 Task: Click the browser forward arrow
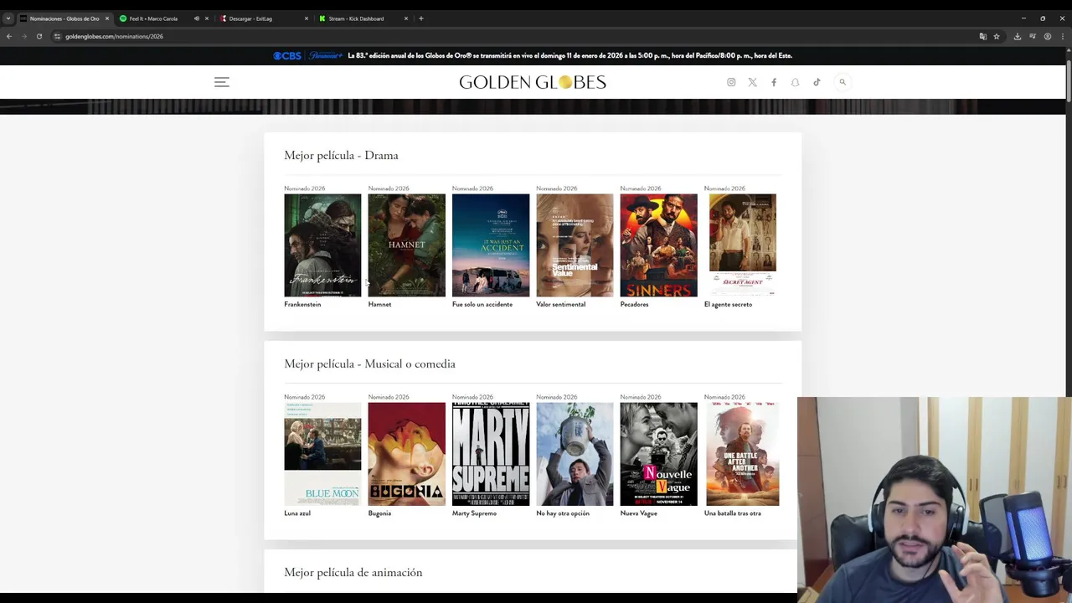(x=23, y=36)
